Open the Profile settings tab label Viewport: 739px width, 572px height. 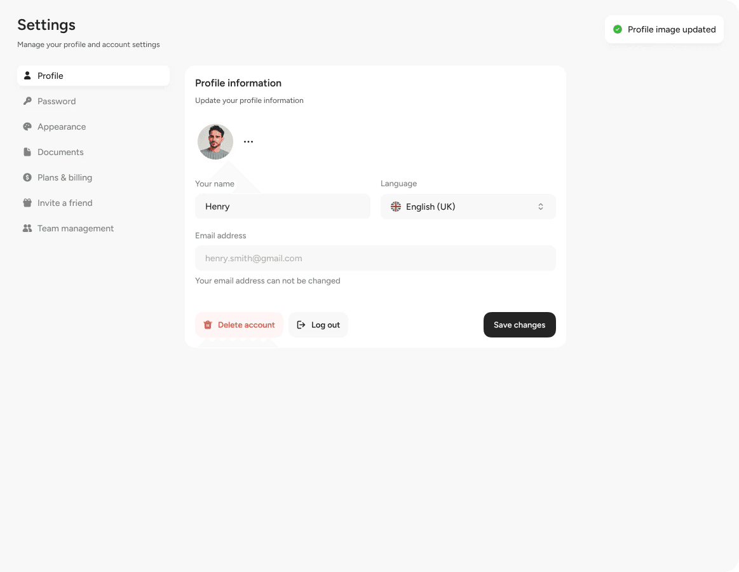50,76
